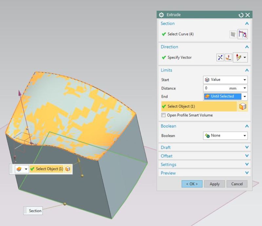This screenshot has width=262, height=226.
Task: Click the Extrude dialog gear settings icon
Action: pyautogui.click(x=161, y=15)
